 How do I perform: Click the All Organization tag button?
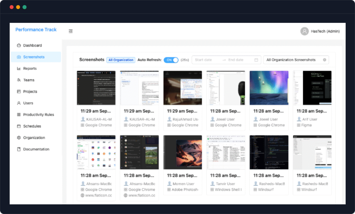click(x=121, y=60)
